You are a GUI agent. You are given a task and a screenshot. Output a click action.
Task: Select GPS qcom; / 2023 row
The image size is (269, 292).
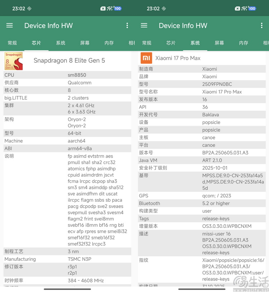click(x=202, y=196)
